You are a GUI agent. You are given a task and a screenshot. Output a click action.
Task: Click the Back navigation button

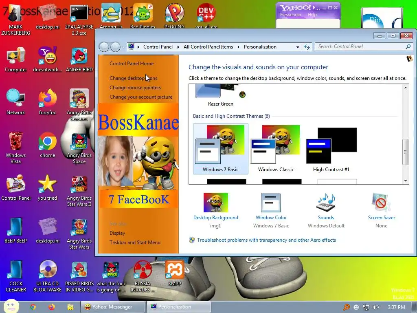point(104,47)
